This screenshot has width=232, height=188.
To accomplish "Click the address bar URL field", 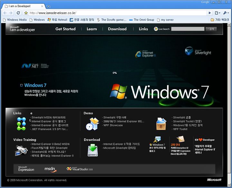I will 117,13.
